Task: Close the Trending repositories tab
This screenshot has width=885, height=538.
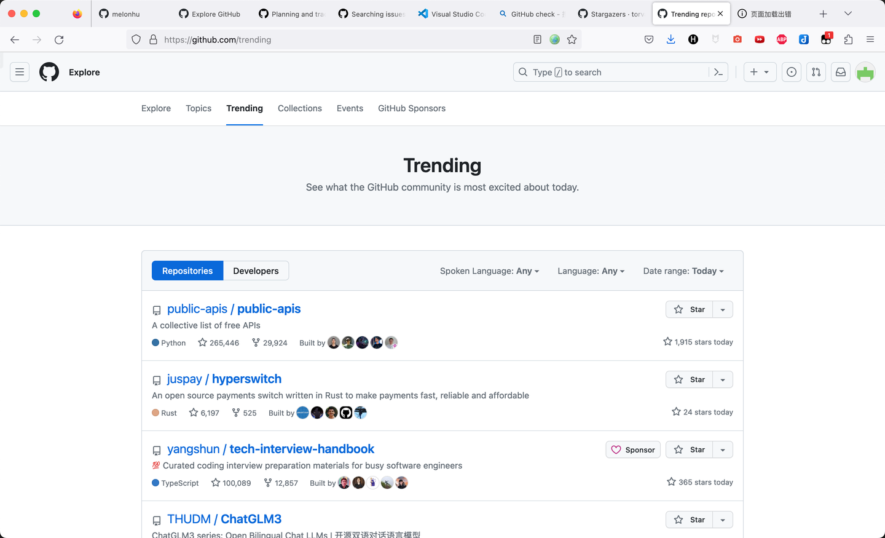Action: click(x=720, y=14)
